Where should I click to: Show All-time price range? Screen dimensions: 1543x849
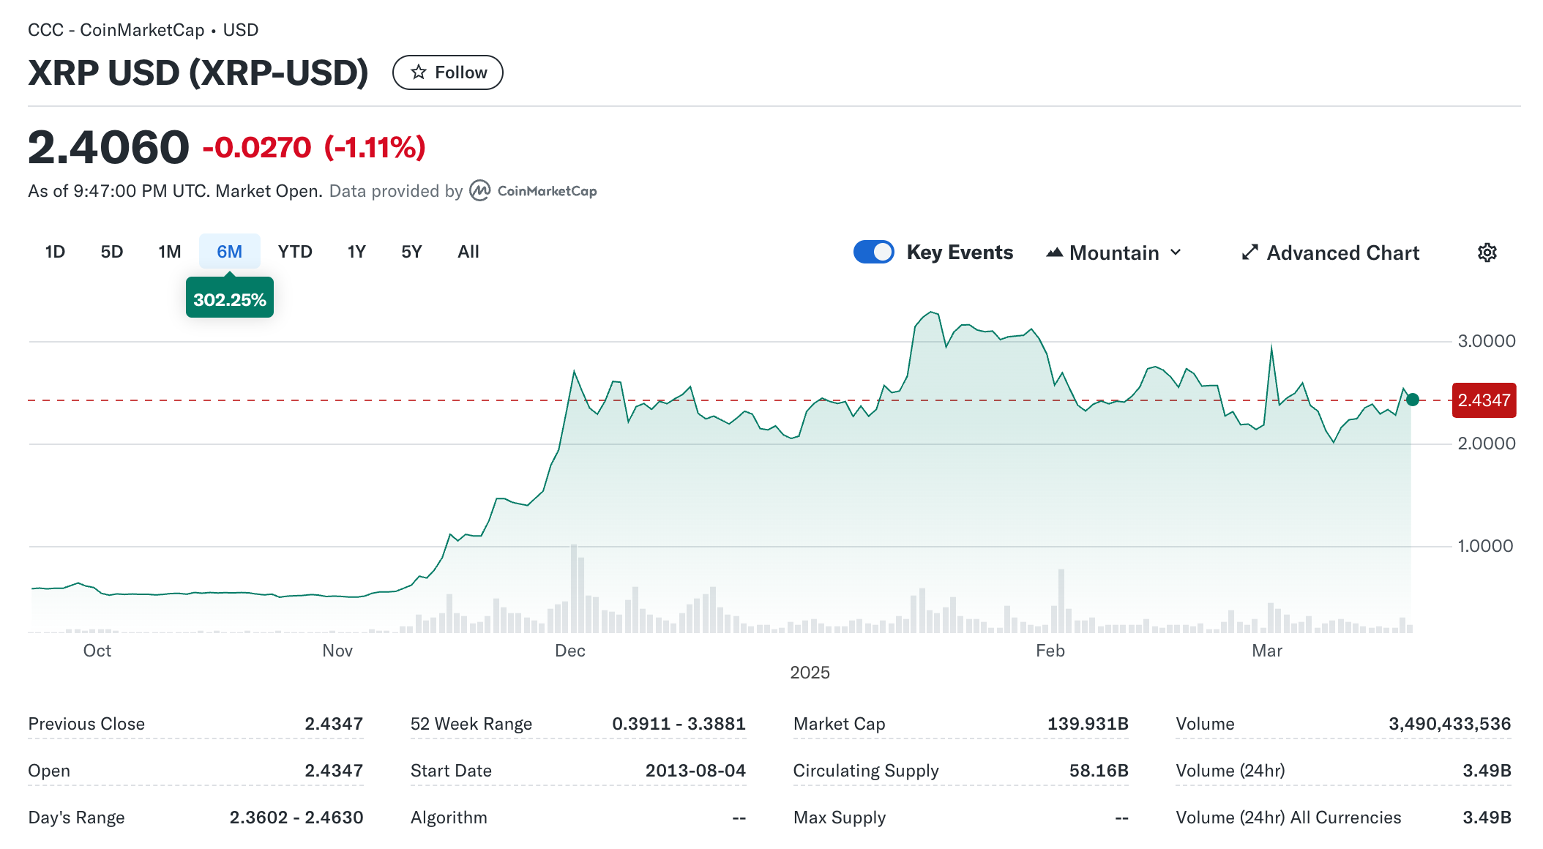(468, 252)
